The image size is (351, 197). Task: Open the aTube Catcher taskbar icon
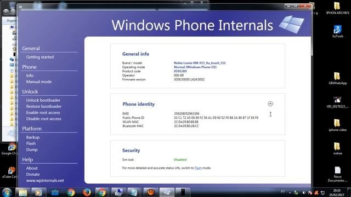pyautogui.click(x=151, y=192)
